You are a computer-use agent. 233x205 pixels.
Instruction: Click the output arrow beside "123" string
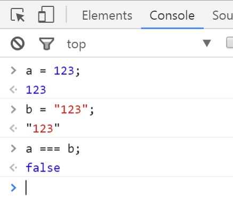tap(13, 129)
